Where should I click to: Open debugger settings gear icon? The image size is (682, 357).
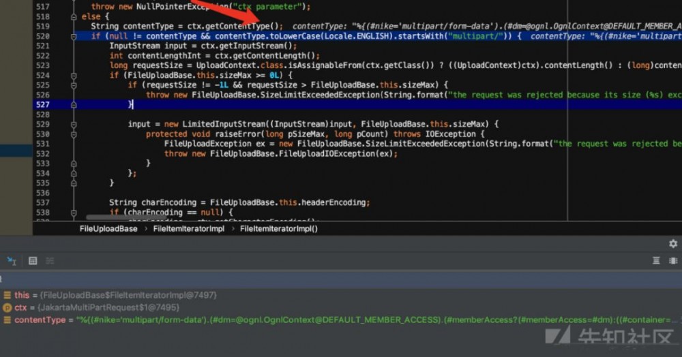click(x=673, y=244)
